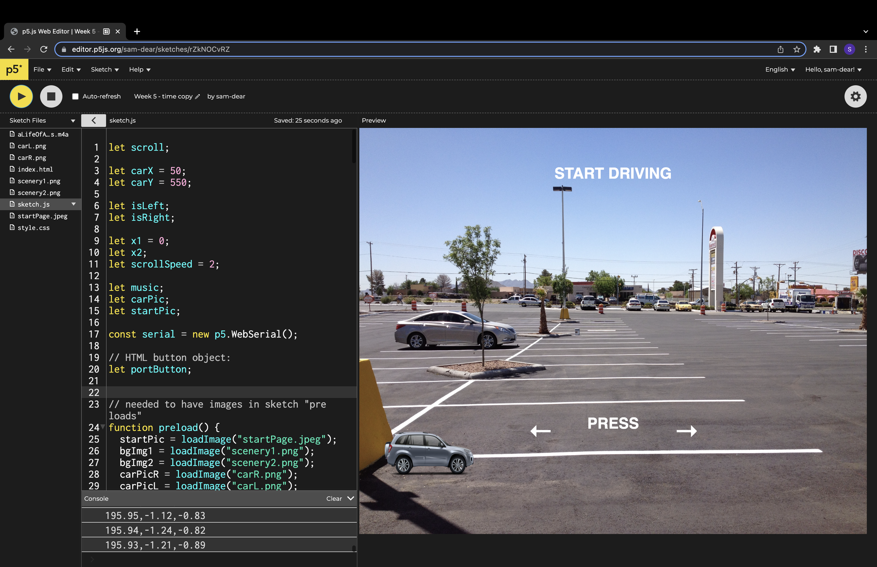Open the English language dropdown
The width and height of the screenshot is (877, 567).
coord(780,69)
